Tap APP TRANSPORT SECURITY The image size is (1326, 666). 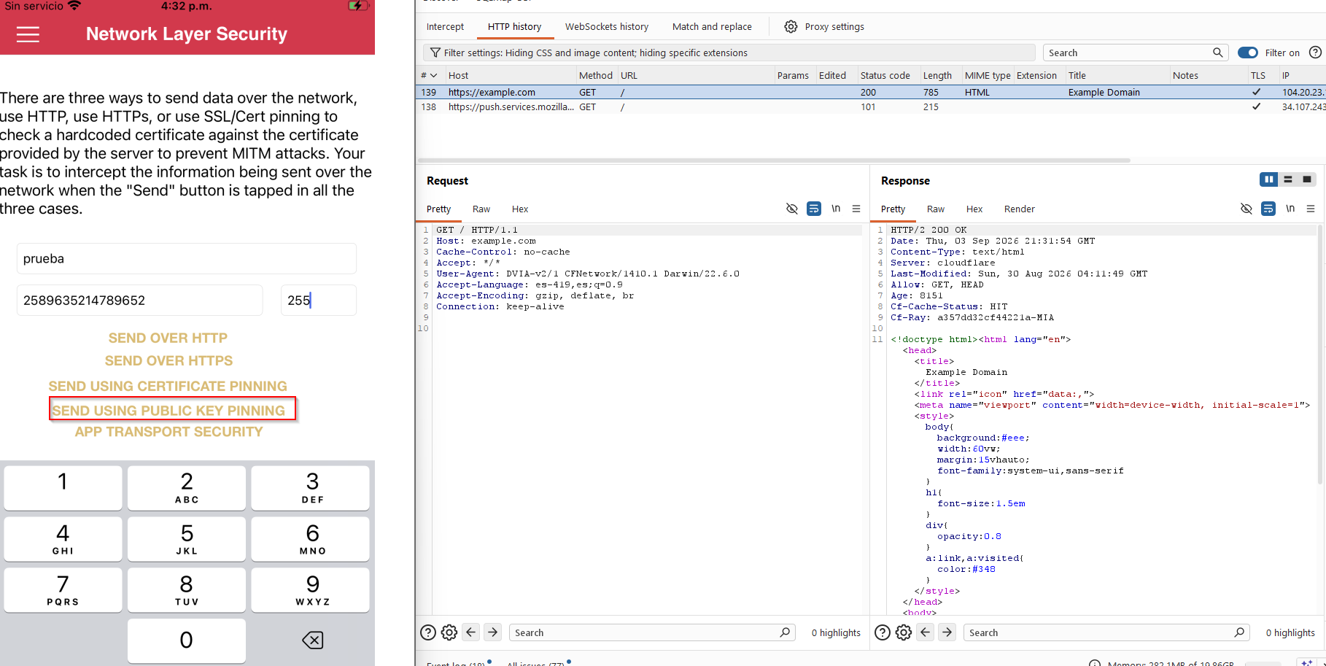(x=168, y=432)
